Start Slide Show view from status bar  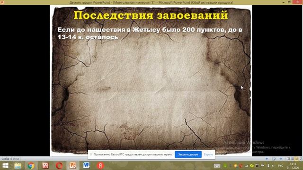pyautogui.click(x=301, y=159)
